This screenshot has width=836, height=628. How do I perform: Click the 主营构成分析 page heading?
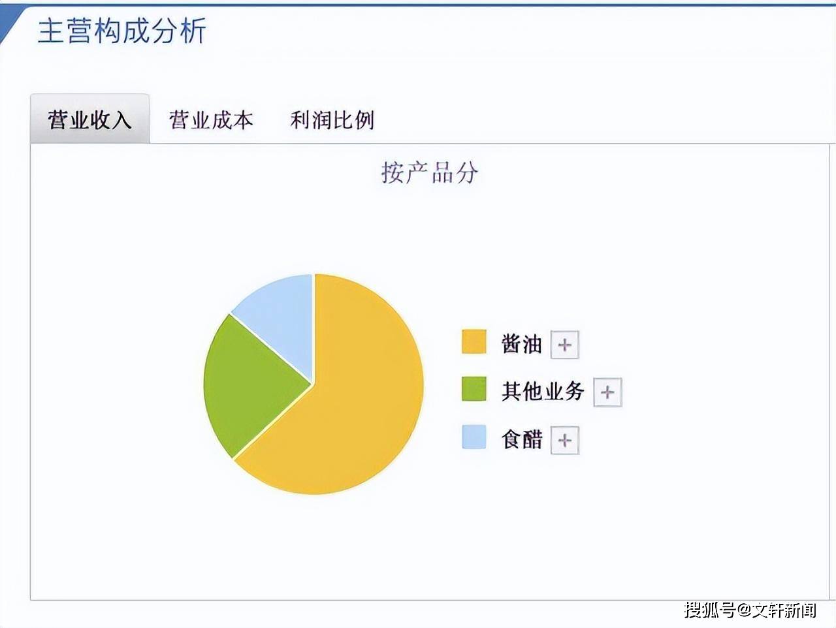123,29
